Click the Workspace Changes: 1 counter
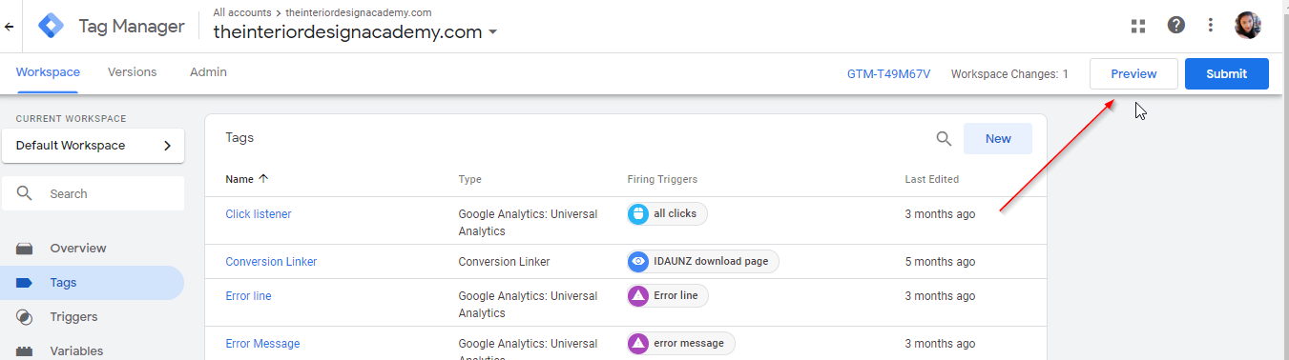1289x360 pixels. [1009, 74]
